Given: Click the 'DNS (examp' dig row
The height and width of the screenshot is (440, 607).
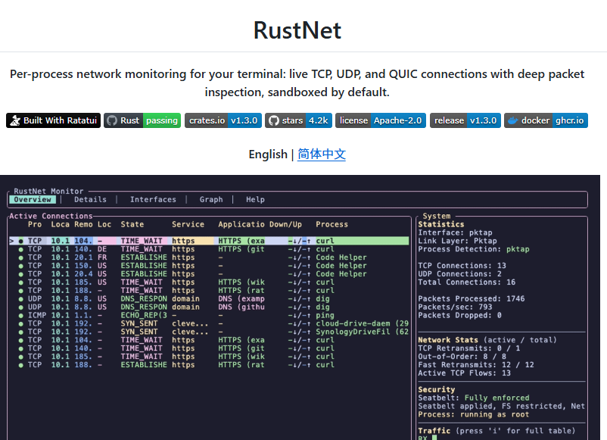Looking at the screenshot, I should click(x=209, y=298).
